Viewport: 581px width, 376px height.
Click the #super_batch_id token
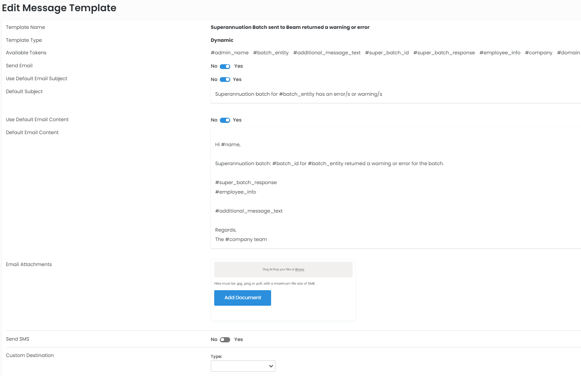coord(387,53)
